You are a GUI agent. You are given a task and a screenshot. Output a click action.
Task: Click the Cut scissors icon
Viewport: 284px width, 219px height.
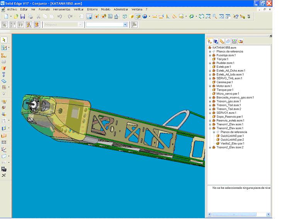[x=38, y=17]
